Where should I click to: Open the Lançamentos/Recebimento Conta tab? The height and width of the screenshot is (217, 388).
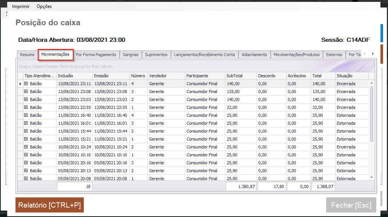(x=205, y=55)
